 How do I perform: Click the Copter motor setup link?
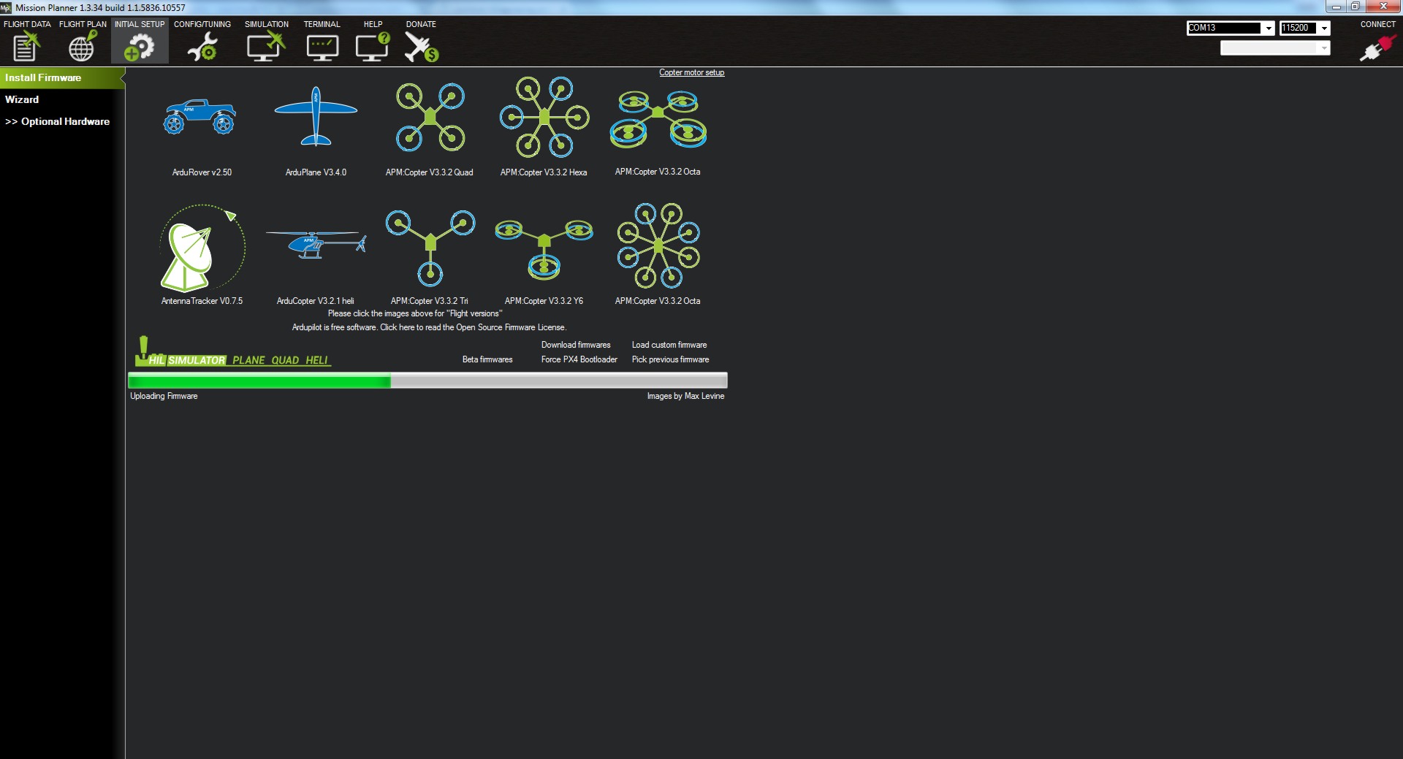click(x=691, y=72)
